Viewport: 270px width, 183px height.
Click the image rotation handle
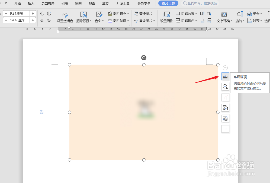pyautogui.click(x=144, y=58)
